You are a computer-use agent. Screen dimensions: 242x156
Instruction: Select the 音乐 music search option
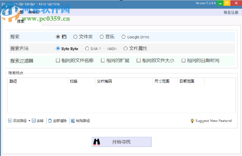pos(102,37)
